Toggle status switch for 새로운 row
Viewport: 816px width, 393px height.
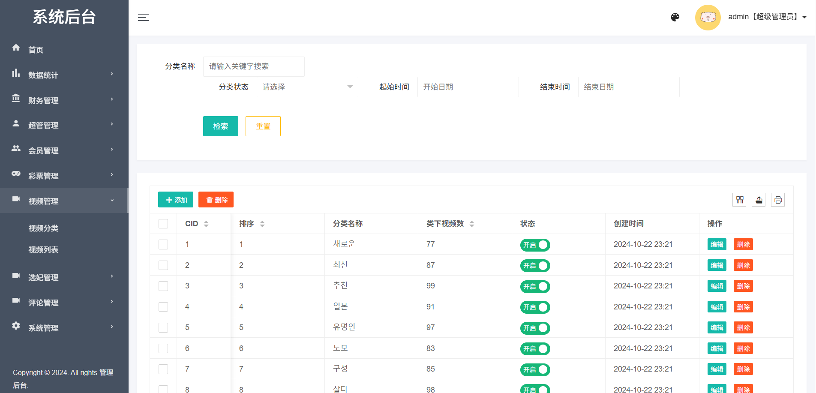[x=535, y=245]
